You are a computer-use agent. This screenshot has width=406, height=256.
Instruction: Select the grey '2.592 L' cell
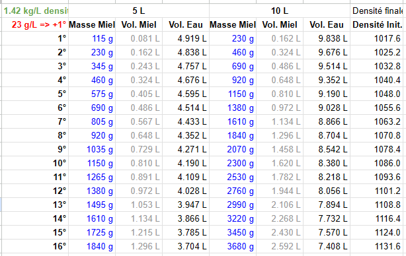280,246
